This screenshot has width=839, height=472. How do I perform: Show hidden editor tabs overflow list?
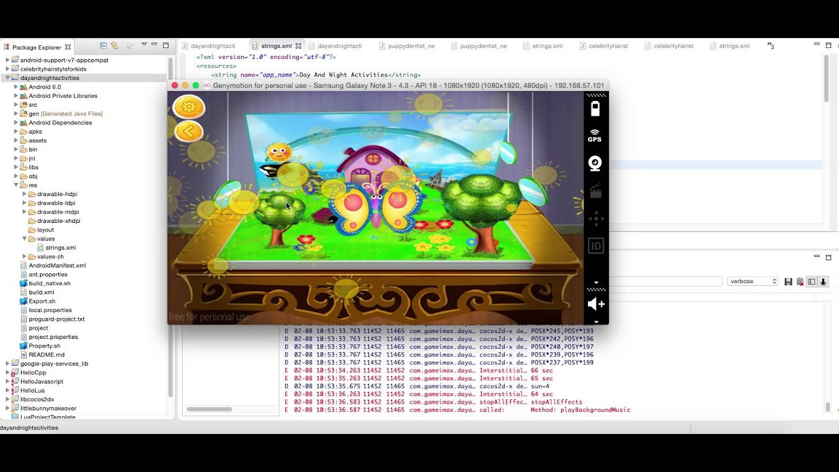pyautogui.click(x=771, y=46)
